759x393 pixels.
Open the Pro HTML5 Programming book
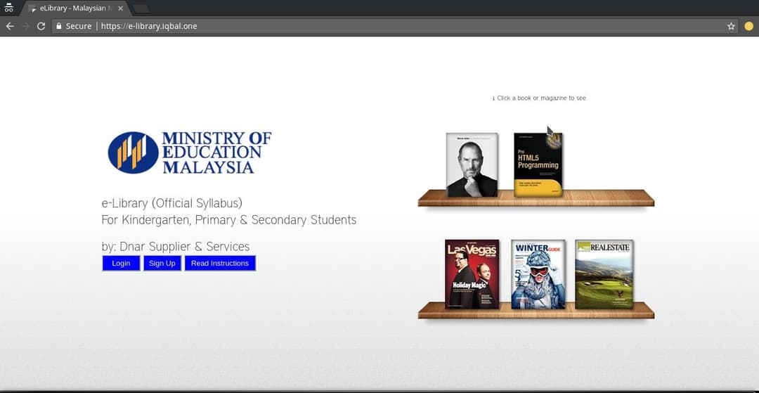[x=538, y=165]
